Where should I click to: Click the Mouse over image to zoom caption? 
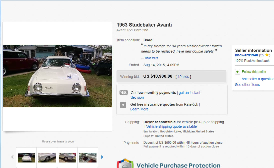tap(58, 141)
